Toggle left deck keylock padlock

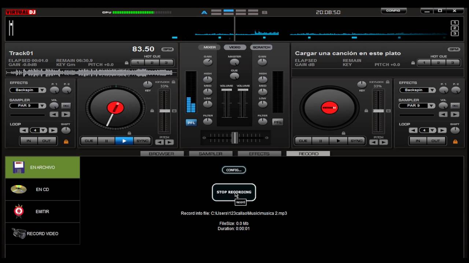tap(173, 82)
